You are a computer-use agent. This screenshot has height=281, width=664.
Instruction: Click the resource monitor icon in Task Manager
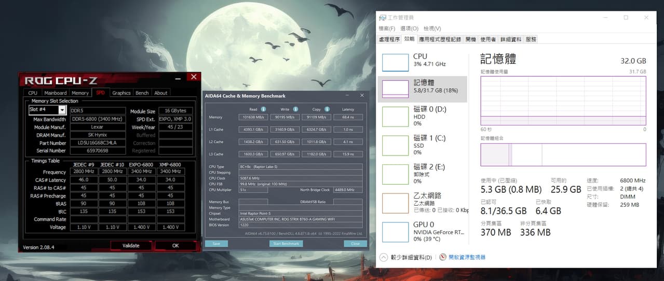(x=443, y=257)
